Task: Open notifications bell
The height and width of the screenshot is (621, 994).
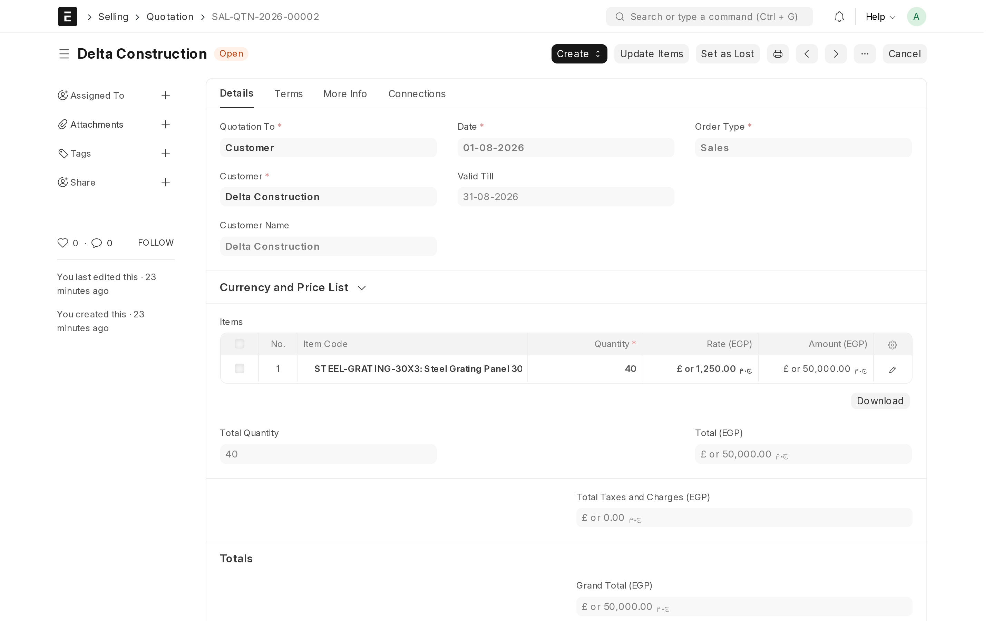Action: pyautogui.click(x=839, y=17)
